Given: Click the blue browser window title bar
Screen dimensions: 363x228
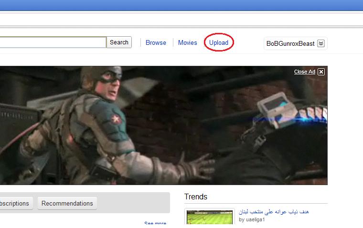Looking at the screenshot, I should point(181,5).
